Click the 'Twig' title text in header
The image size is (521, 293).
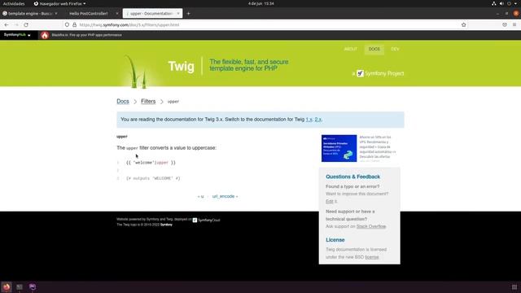pyautogui.click(x=181, y=66)
